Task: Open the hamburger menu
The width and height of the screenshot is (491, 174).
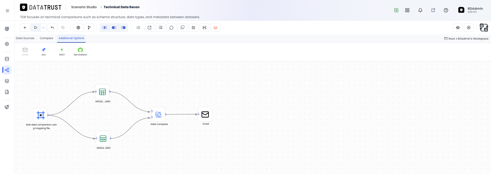Action: pyautogui.click(x=7, y=11)
